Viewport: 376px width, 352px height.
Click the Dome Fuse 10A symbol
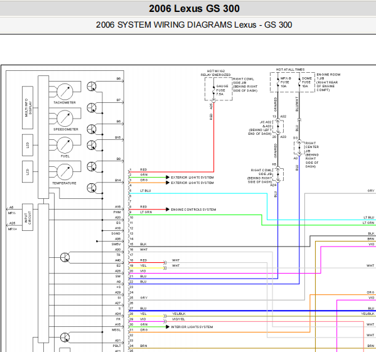[x=299, y=82]
